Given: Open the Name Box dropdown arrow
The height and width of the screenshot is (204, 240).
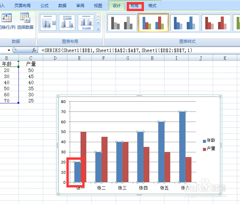Looking at the screenshot, I should pyautogui.click(x=9, y=50).
